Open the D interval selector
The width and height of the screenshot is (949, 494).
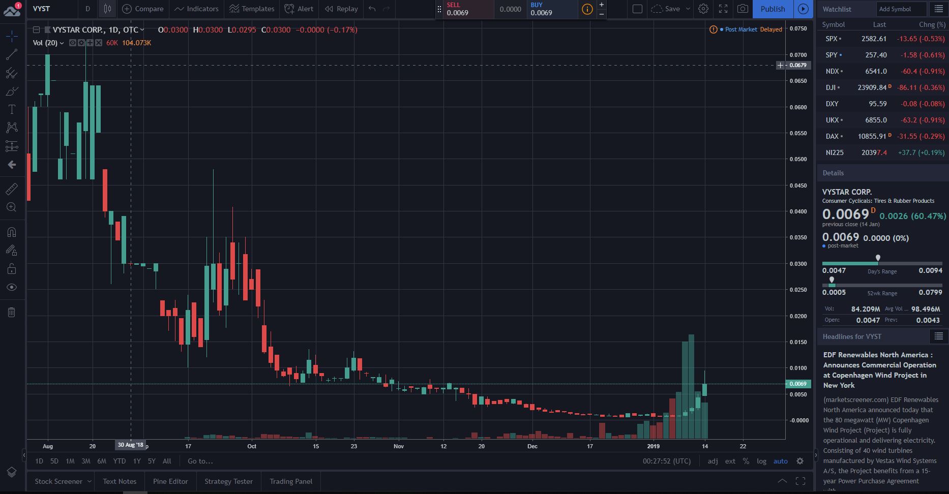coord(87,9)
